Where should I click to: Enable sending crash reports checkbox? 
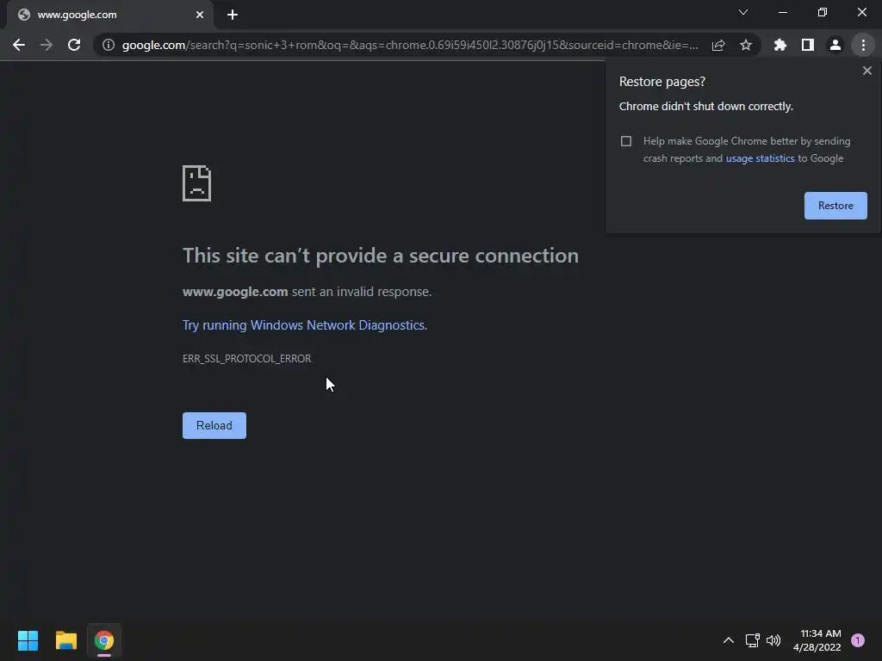coord(626,141)
